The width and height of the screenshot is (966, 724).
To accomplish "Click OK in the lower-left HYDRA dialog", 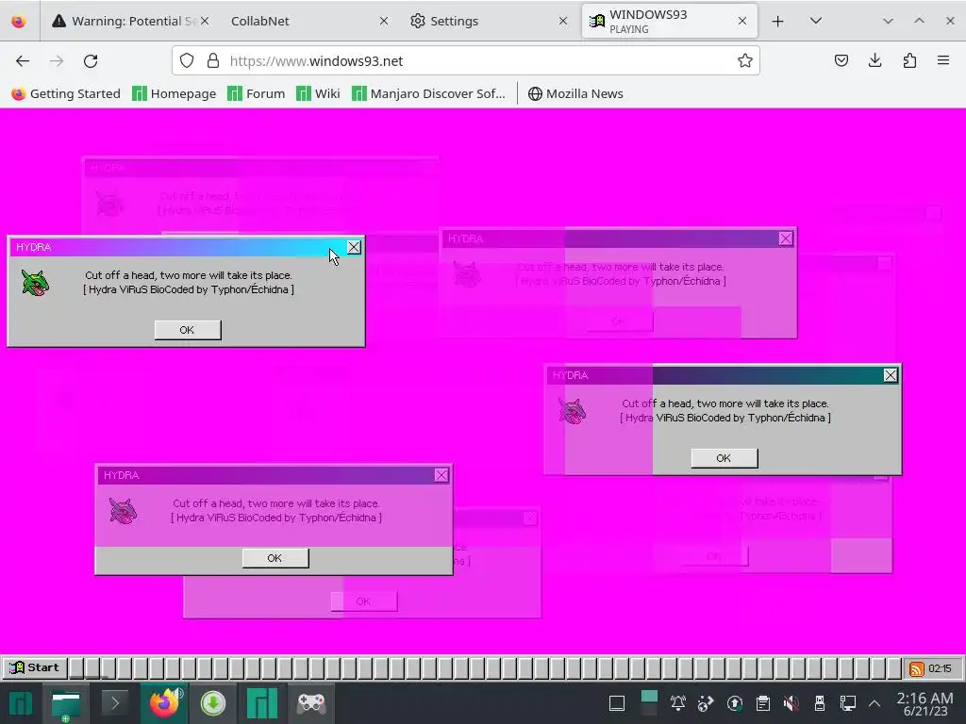I will pyautogui.click(x=275, y=558).
